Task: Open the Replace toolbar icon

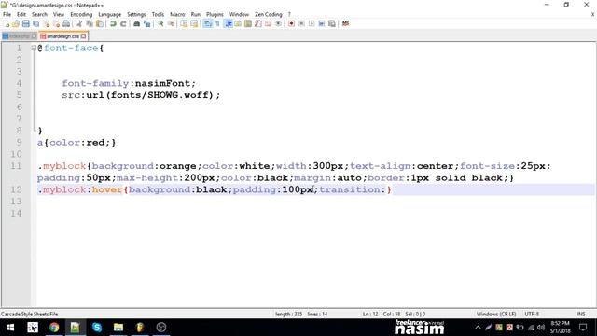Action: (x=146, y=23)
